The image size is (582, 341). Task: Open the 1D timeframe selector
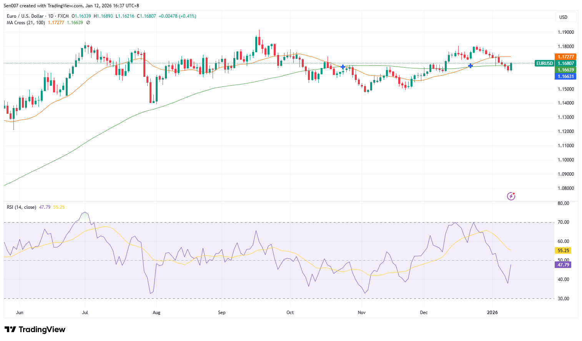[52, 16]
